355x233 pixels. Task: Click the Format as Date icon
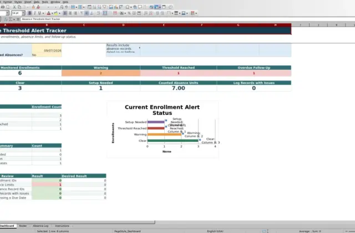click(x=139, y=13)
